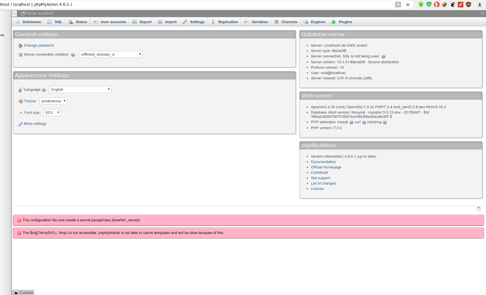Image resolution: width=486 pixels, height=295 pixels.
Task: Open the SQL tab
Action: pos(55,22)
